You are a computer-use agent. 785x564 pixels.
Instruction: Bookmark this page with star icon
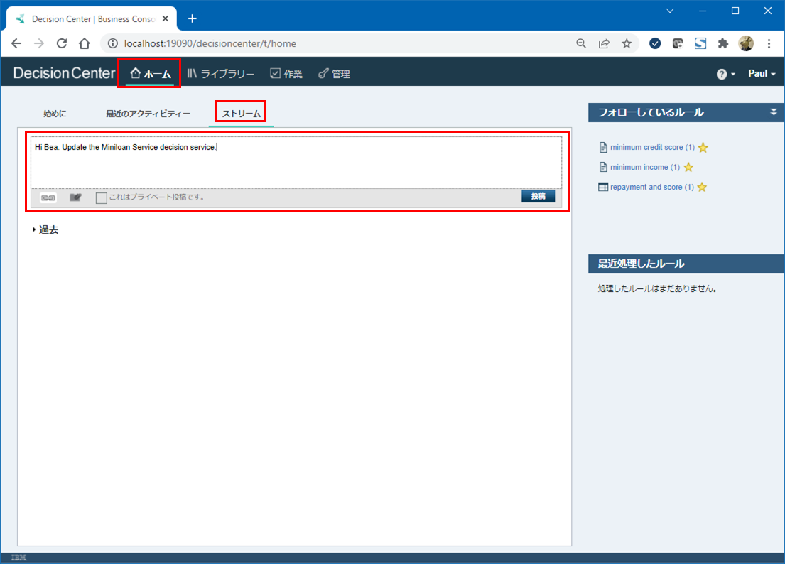(627, 43)
